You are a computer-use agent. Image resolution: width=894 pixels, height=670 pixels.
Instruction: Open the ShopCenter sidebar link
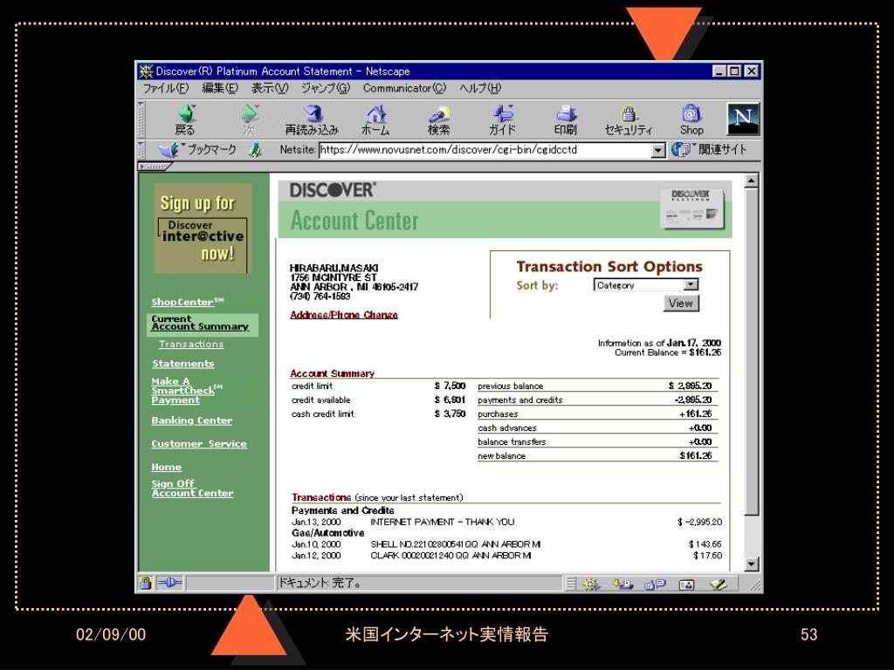pyautogui.click(x=187, y=302)
